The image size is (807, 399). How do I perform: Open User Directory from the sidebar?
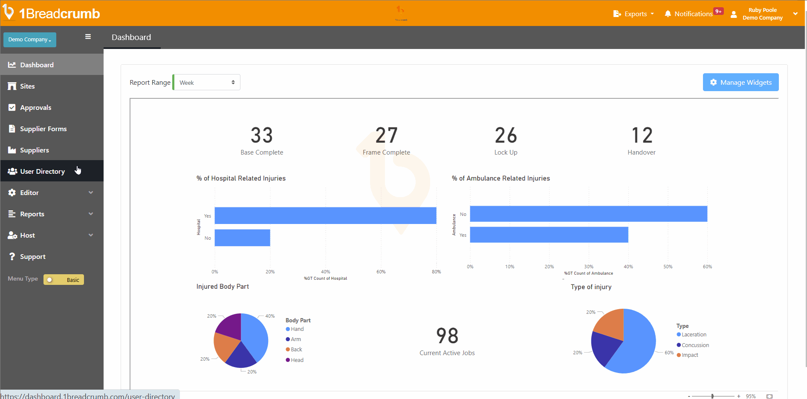pos(42,171)
